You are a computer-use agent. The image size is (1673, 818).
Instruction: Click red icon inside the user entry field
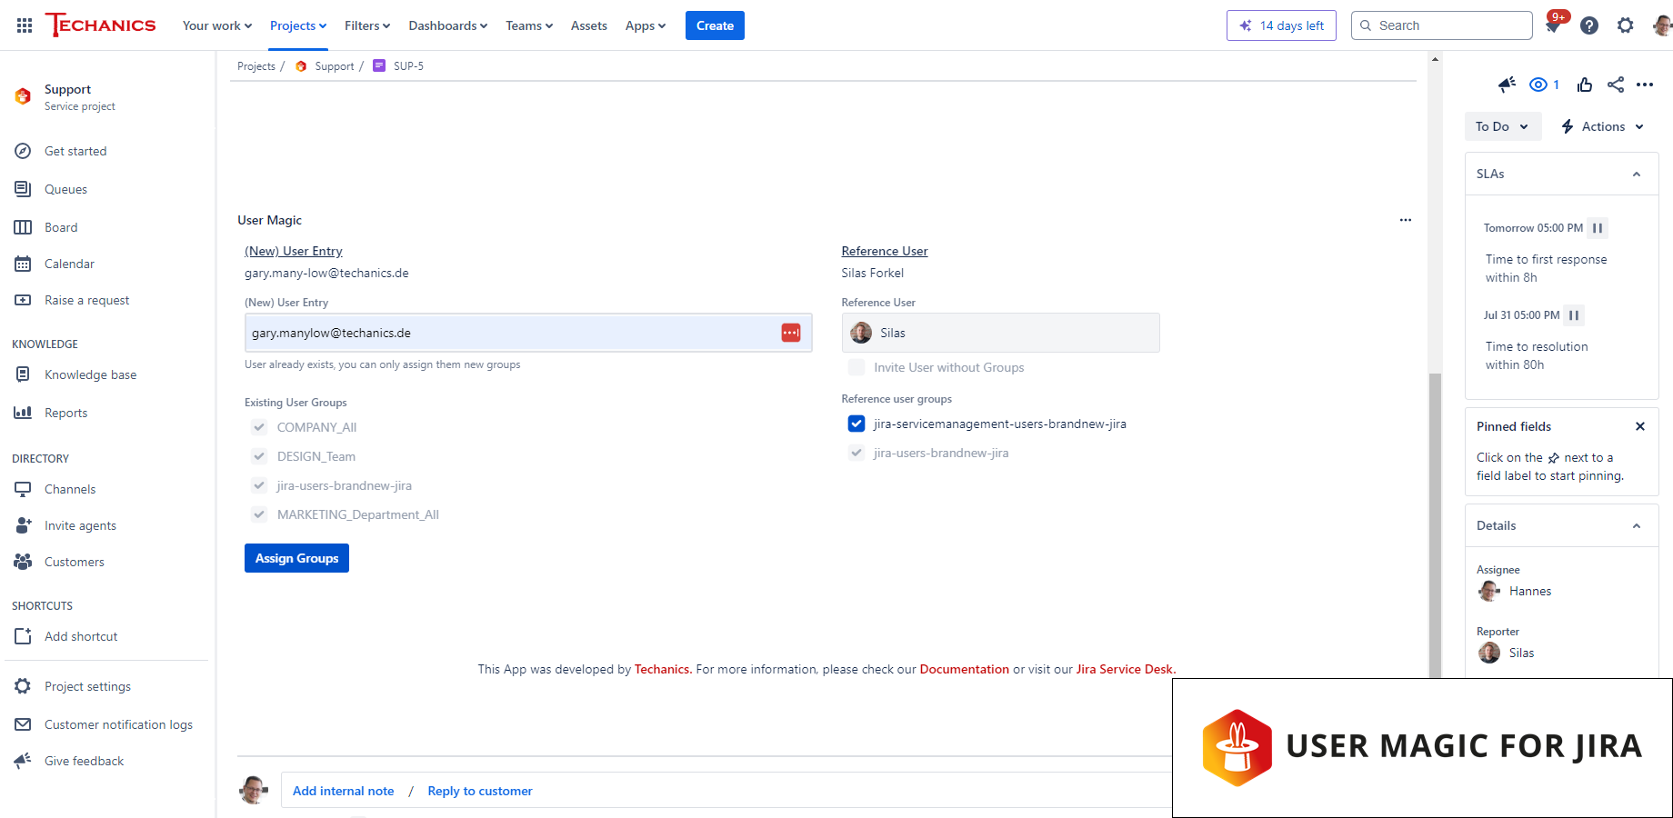[x=791, y=333]
